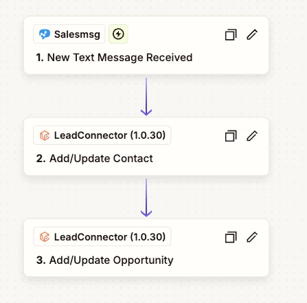Select the step 3 number label
307x303 pixels.
(x=41, y=260)
